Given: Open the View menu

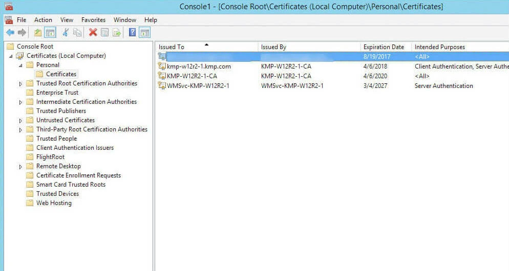Looking at the screenshot, I should [67, 20].
